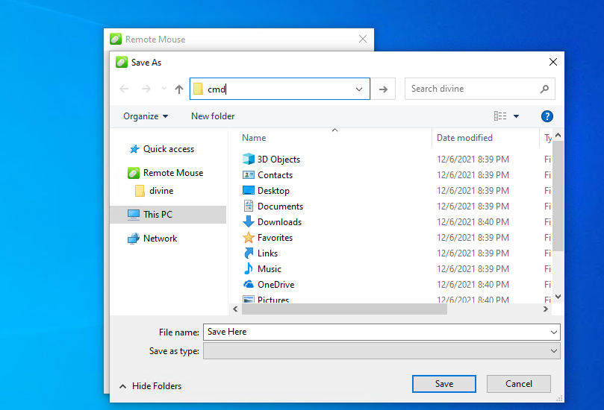The image size is (604, 410).
Task: Click the blue Help question mark icon
Action: point(547,116)
